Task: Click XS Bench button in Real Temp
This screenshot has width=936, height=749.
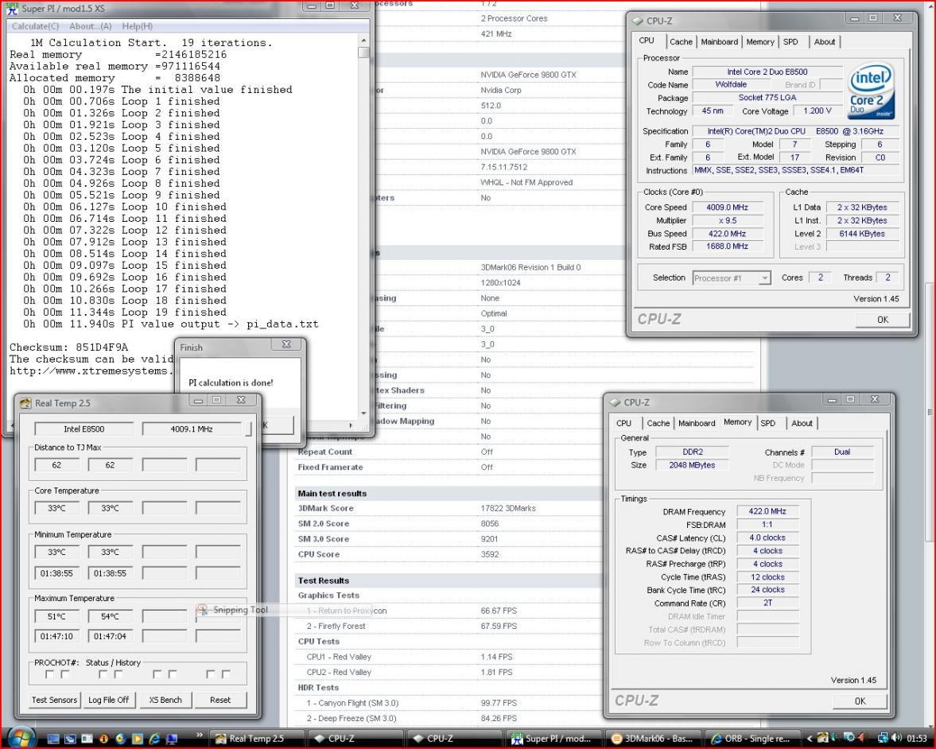Action: pyautogui.click(x=165, y=700)
